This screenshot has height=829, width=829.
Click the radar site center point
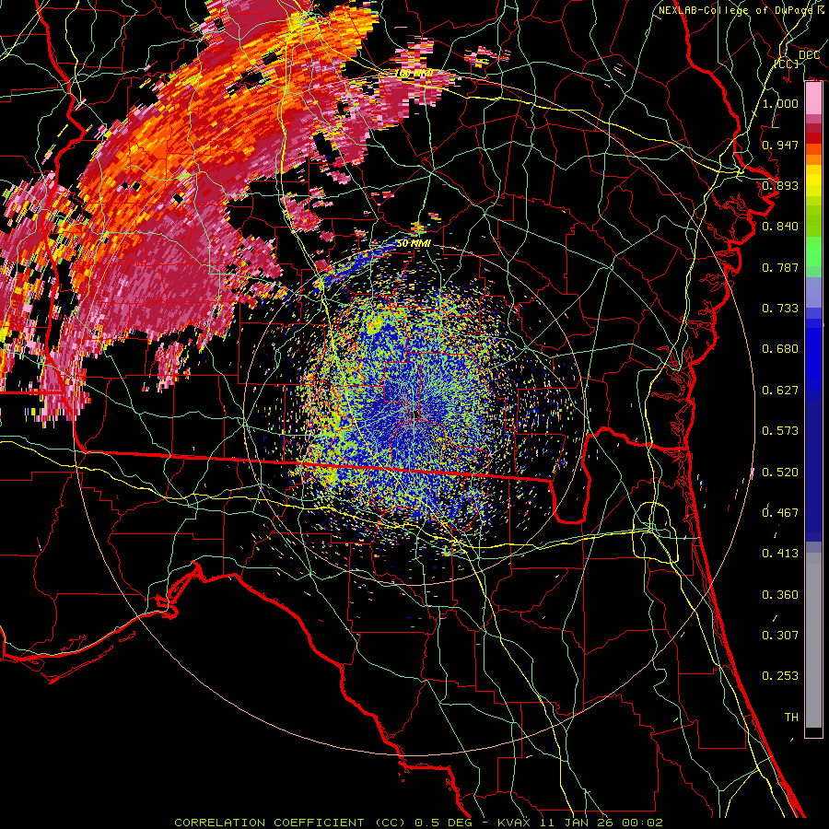coord(414,415)
